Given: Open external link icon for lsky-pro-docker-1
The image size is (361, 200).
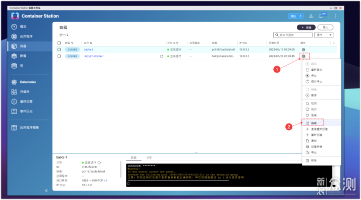Looking at the screenshot, I should 161,56.
